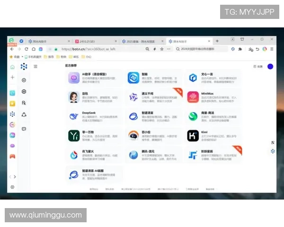Click the undo closed tab arrow icon
This screenshot has height=227, width=284.
[257, 49]
